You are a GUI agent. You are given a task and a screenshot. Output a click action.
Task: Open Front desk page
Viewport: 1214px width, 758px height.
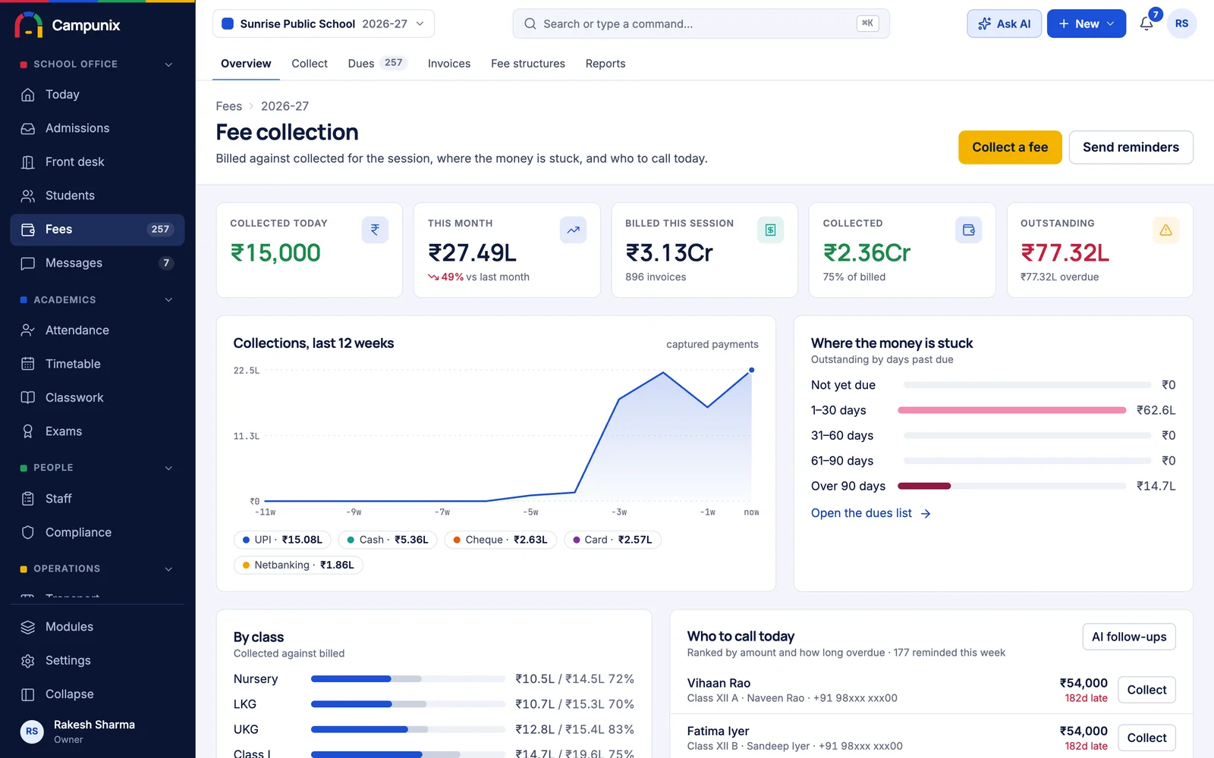click(97, 161)
